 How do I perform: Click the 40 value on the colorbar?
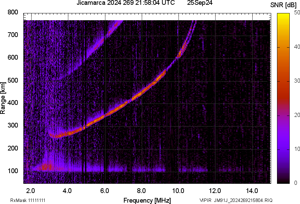[297, 47]
